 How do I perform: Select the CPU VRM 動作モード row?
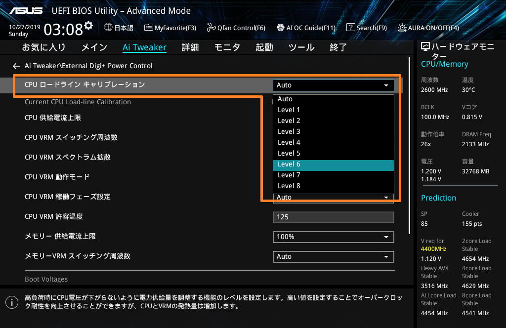pos(57,177)
